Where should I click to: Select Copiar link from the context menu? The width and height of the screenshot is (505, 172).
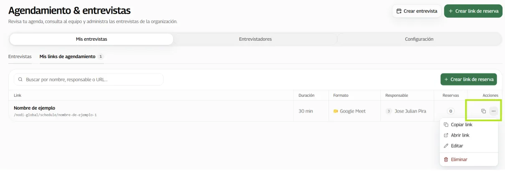pyautogui.click(x=469, y=125)
